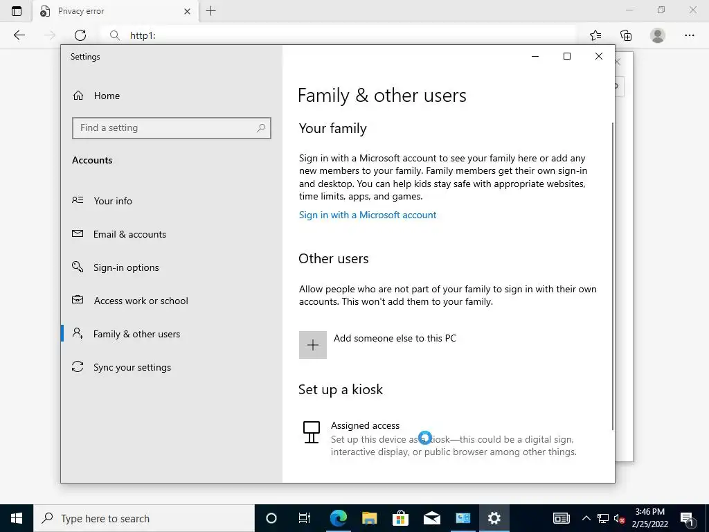The image size is (709, 532).
Task: Click the Edge back arrow
Action: 19,35
